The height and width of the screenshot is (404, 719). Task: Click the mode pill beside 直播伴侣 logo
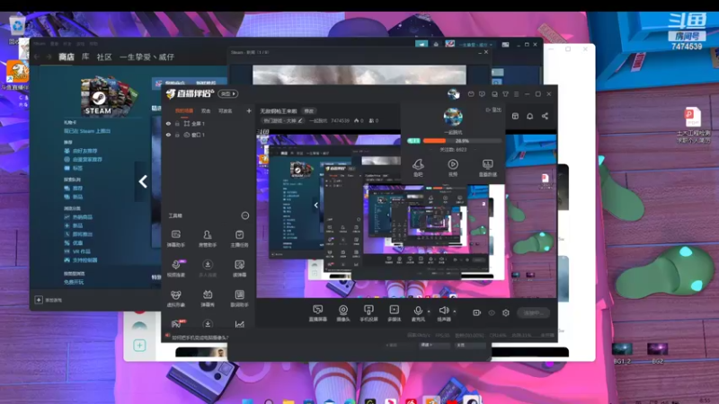pyautogui.click(x=228, y=94)
